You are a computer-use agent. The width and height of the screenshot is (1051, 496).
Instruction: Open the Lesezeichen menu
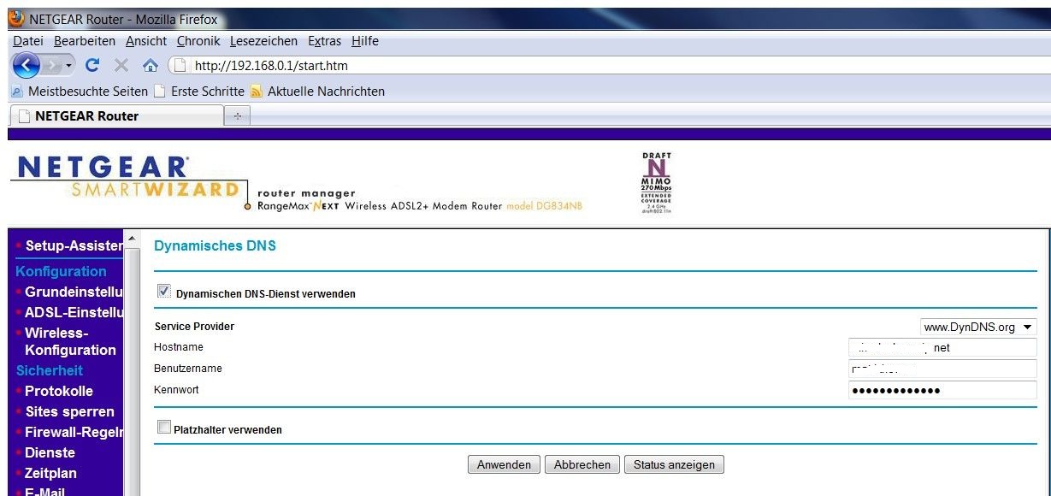point(263,41)
